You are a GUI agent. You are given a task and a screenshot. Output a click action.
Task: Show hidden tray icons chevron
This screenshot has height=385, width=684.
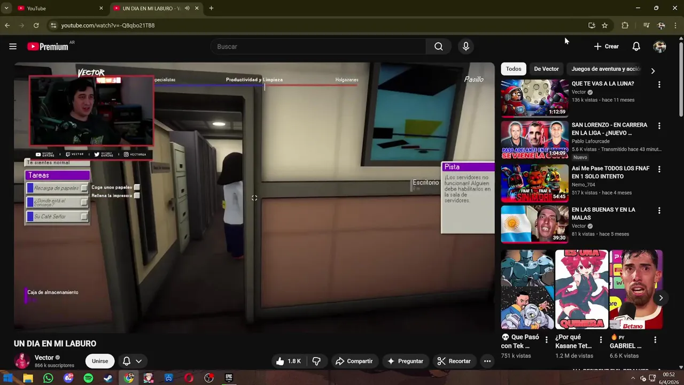[x=633, y=379]
